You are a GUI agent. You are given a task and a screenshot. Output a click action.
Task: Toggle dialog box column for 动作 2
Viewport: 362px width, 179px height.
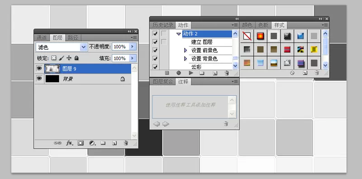[x=164, y=33]
